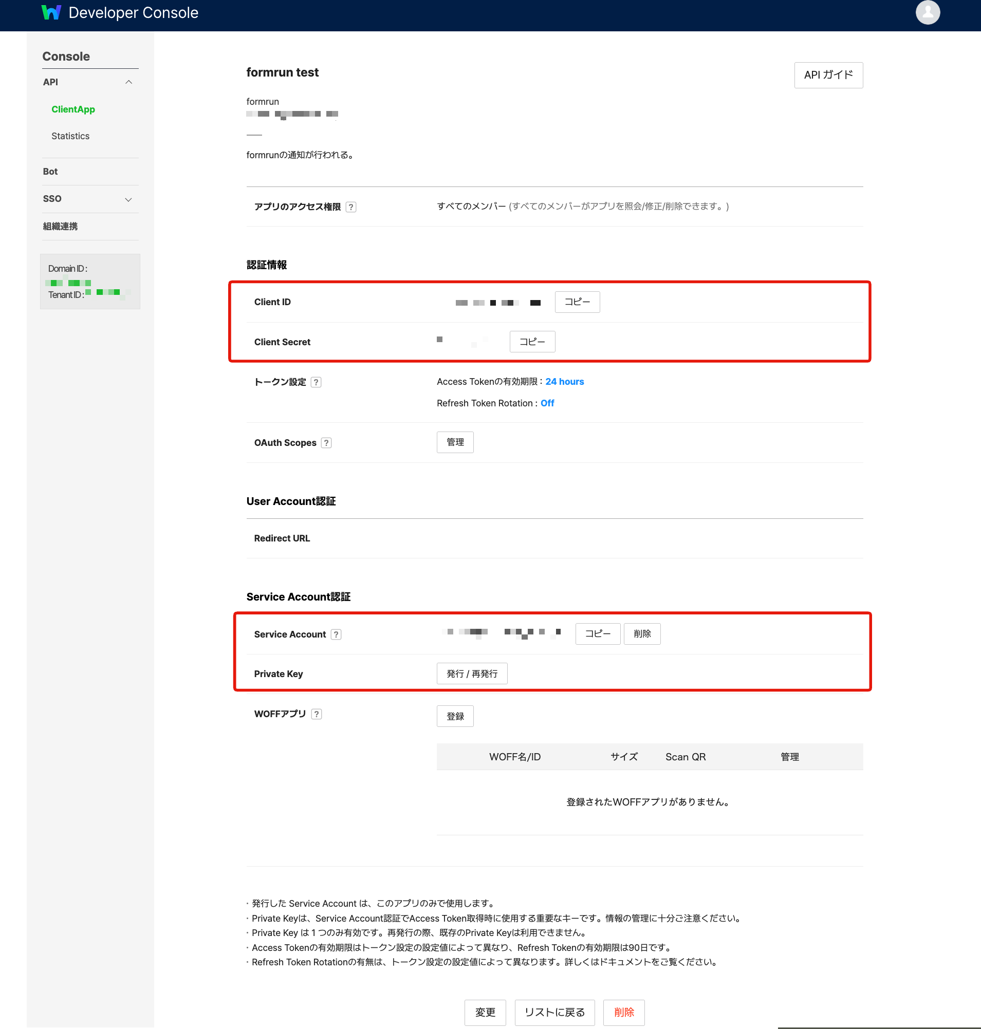Open help icon beside アプリのアクセス権限
981x1029 pixels.
tap(351, 207)
